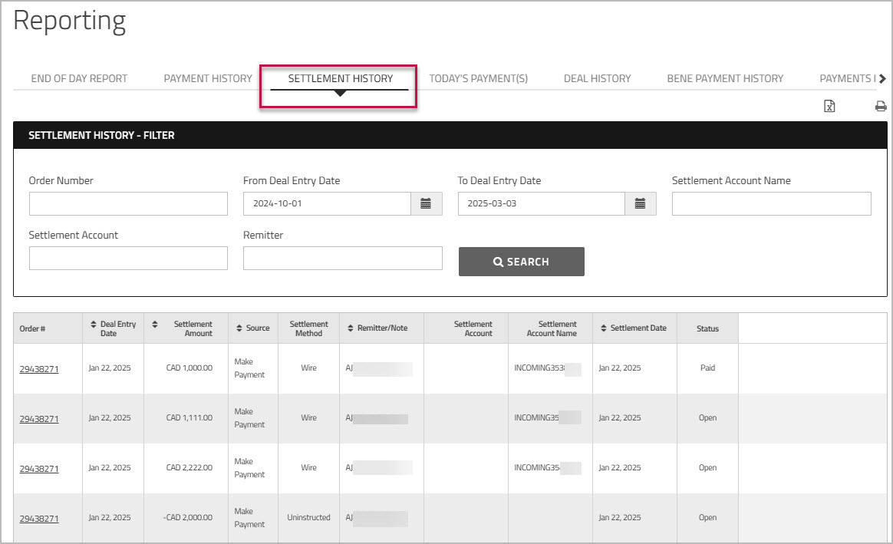
Task: Click the Settlement History - Filter heading
Action: [101, 136]
